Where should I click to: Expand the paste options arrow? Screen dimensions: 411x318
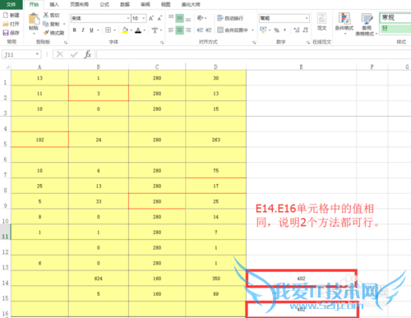tap(34, 34)
